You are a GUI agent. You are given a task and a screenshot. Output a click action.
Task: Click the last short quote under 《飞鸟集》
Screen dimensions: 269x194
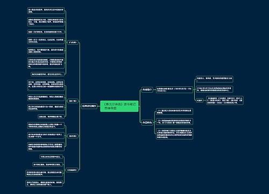tap(47, 74)
